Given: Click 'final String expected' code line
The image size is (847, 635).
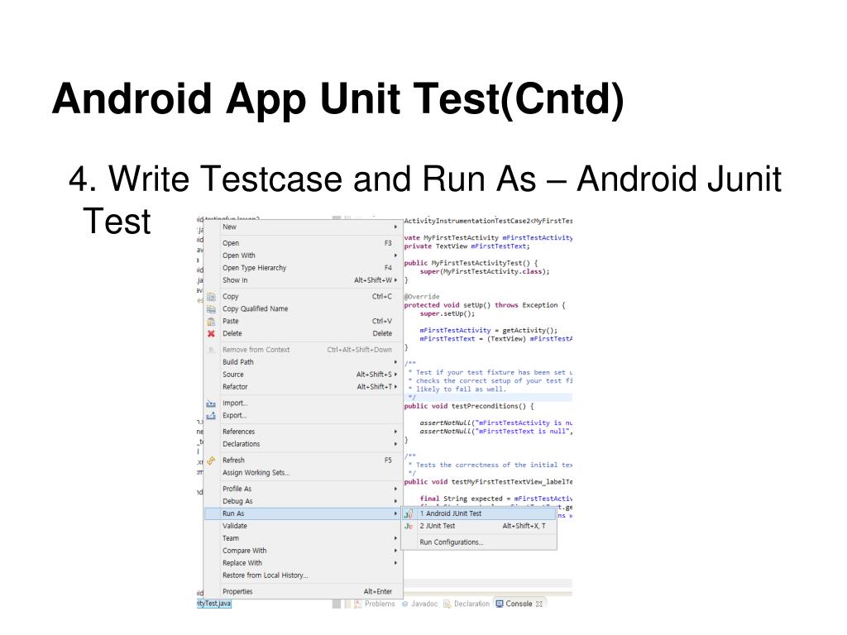Looking at the screenshot, I should point(496,499).
